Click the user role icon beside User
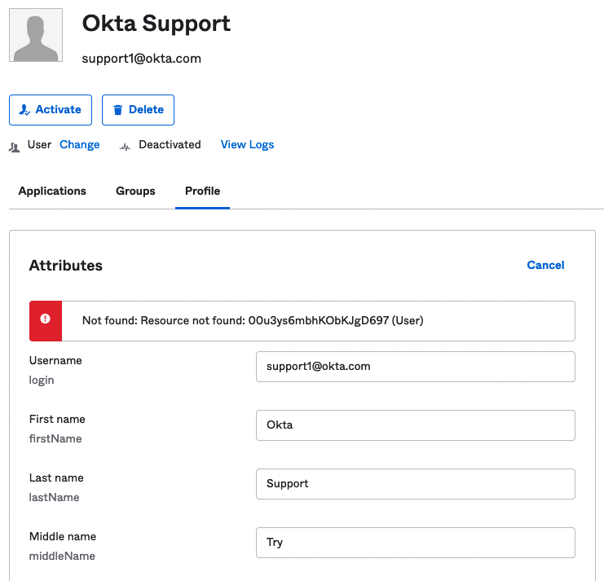The height and width of the screenshot is (581, 604). (x=14, y=147)
